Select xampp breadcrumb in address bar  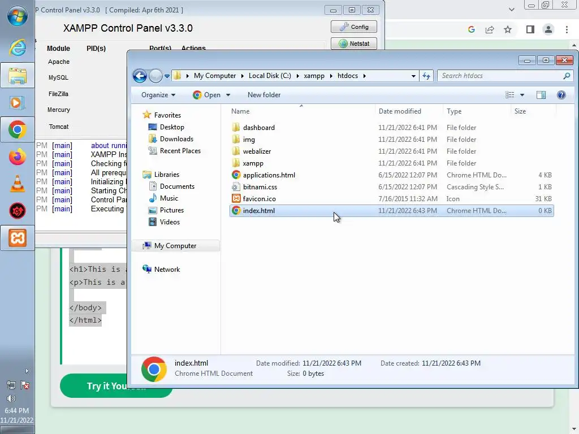point(314,76)
